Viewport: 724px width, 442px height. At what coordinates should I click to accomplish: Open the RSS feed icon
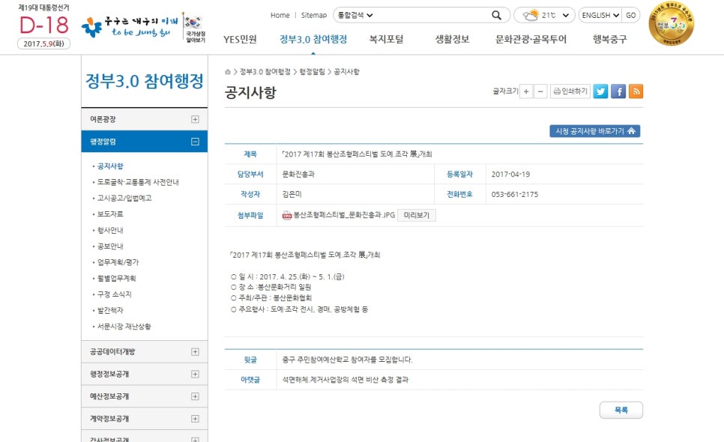coord(636,91)
